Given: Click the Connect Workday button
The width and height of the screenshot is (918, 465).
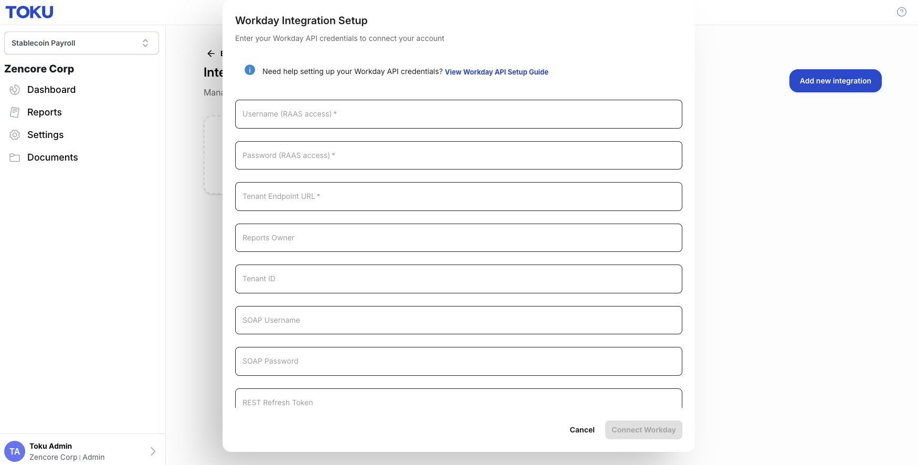Looking at the screenshot, I should pyautogui.click(x=643, y=430).
